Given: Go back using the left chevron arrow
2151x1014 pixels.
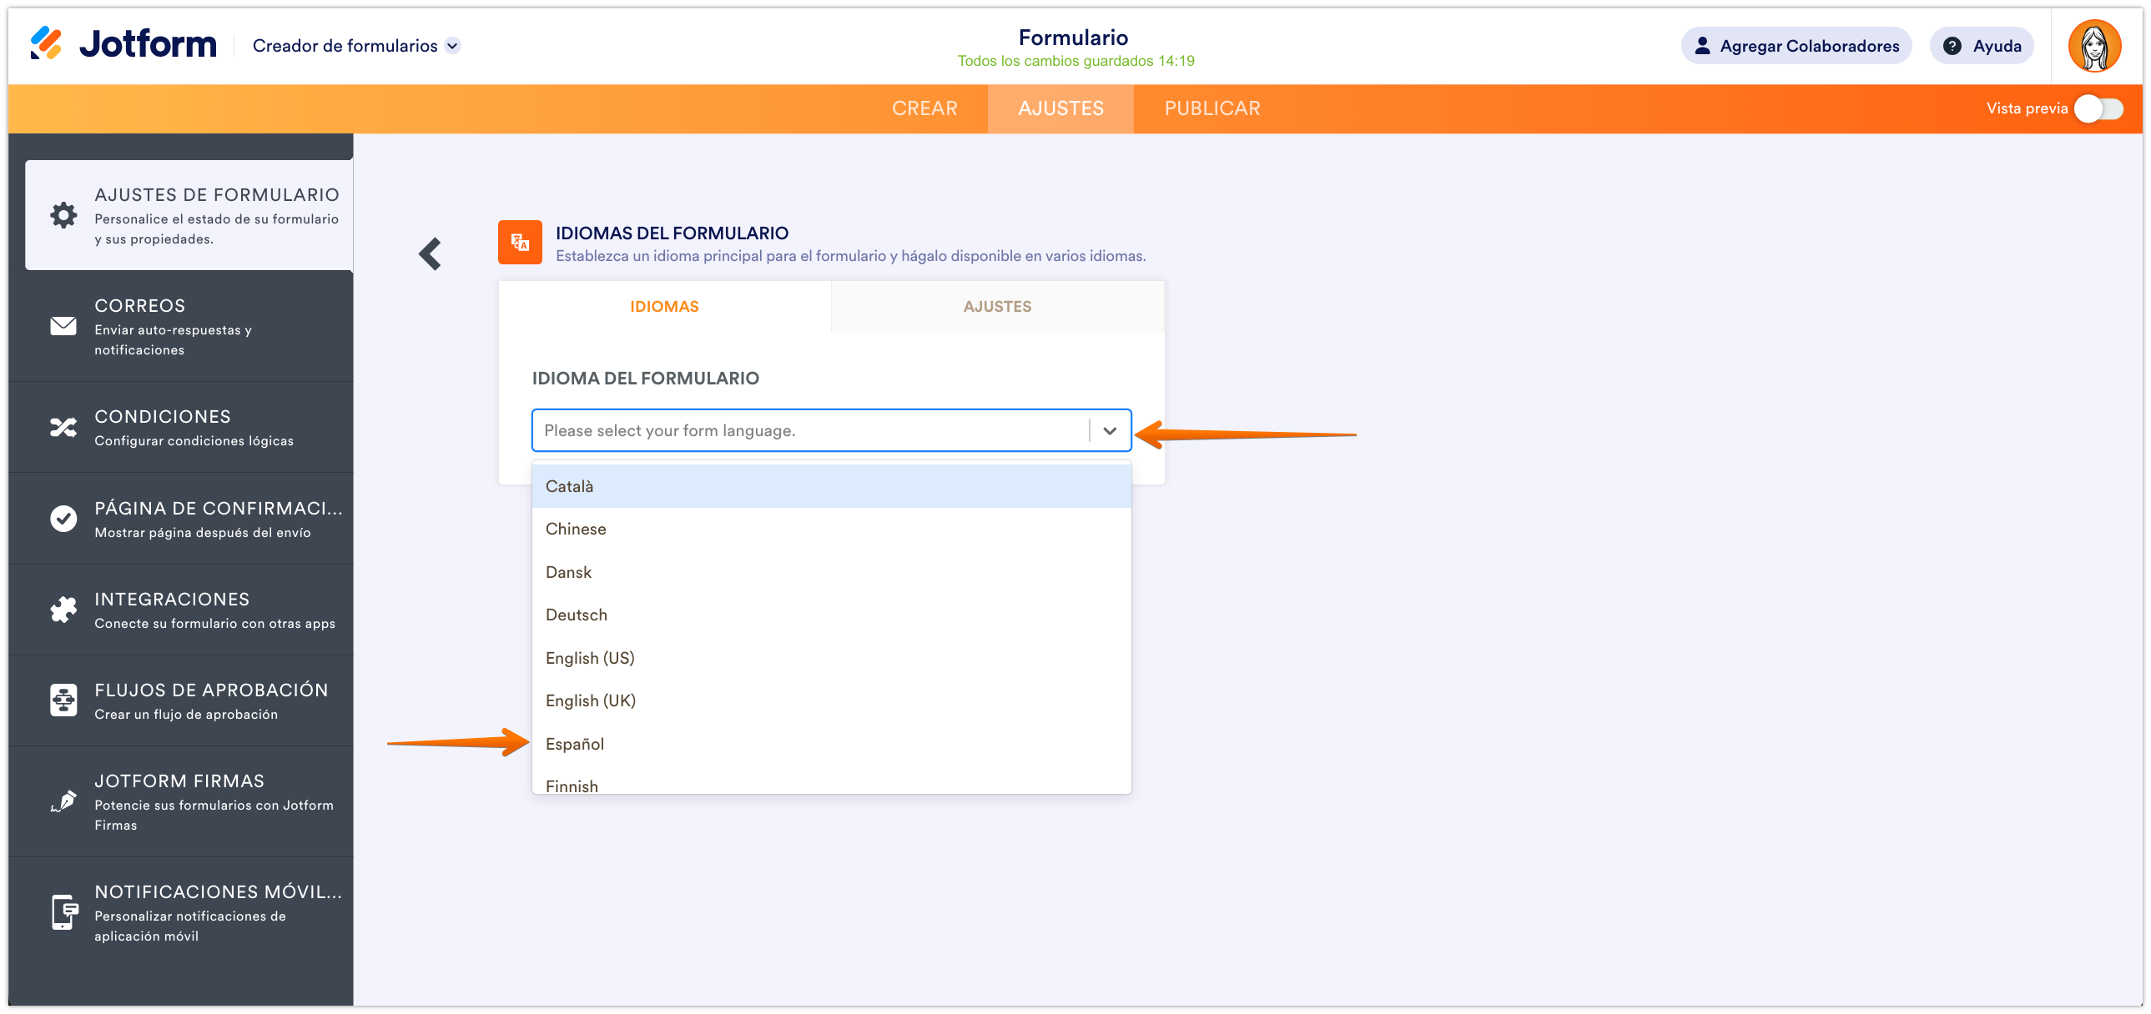Looking at the screenshot, I should 430,254.
